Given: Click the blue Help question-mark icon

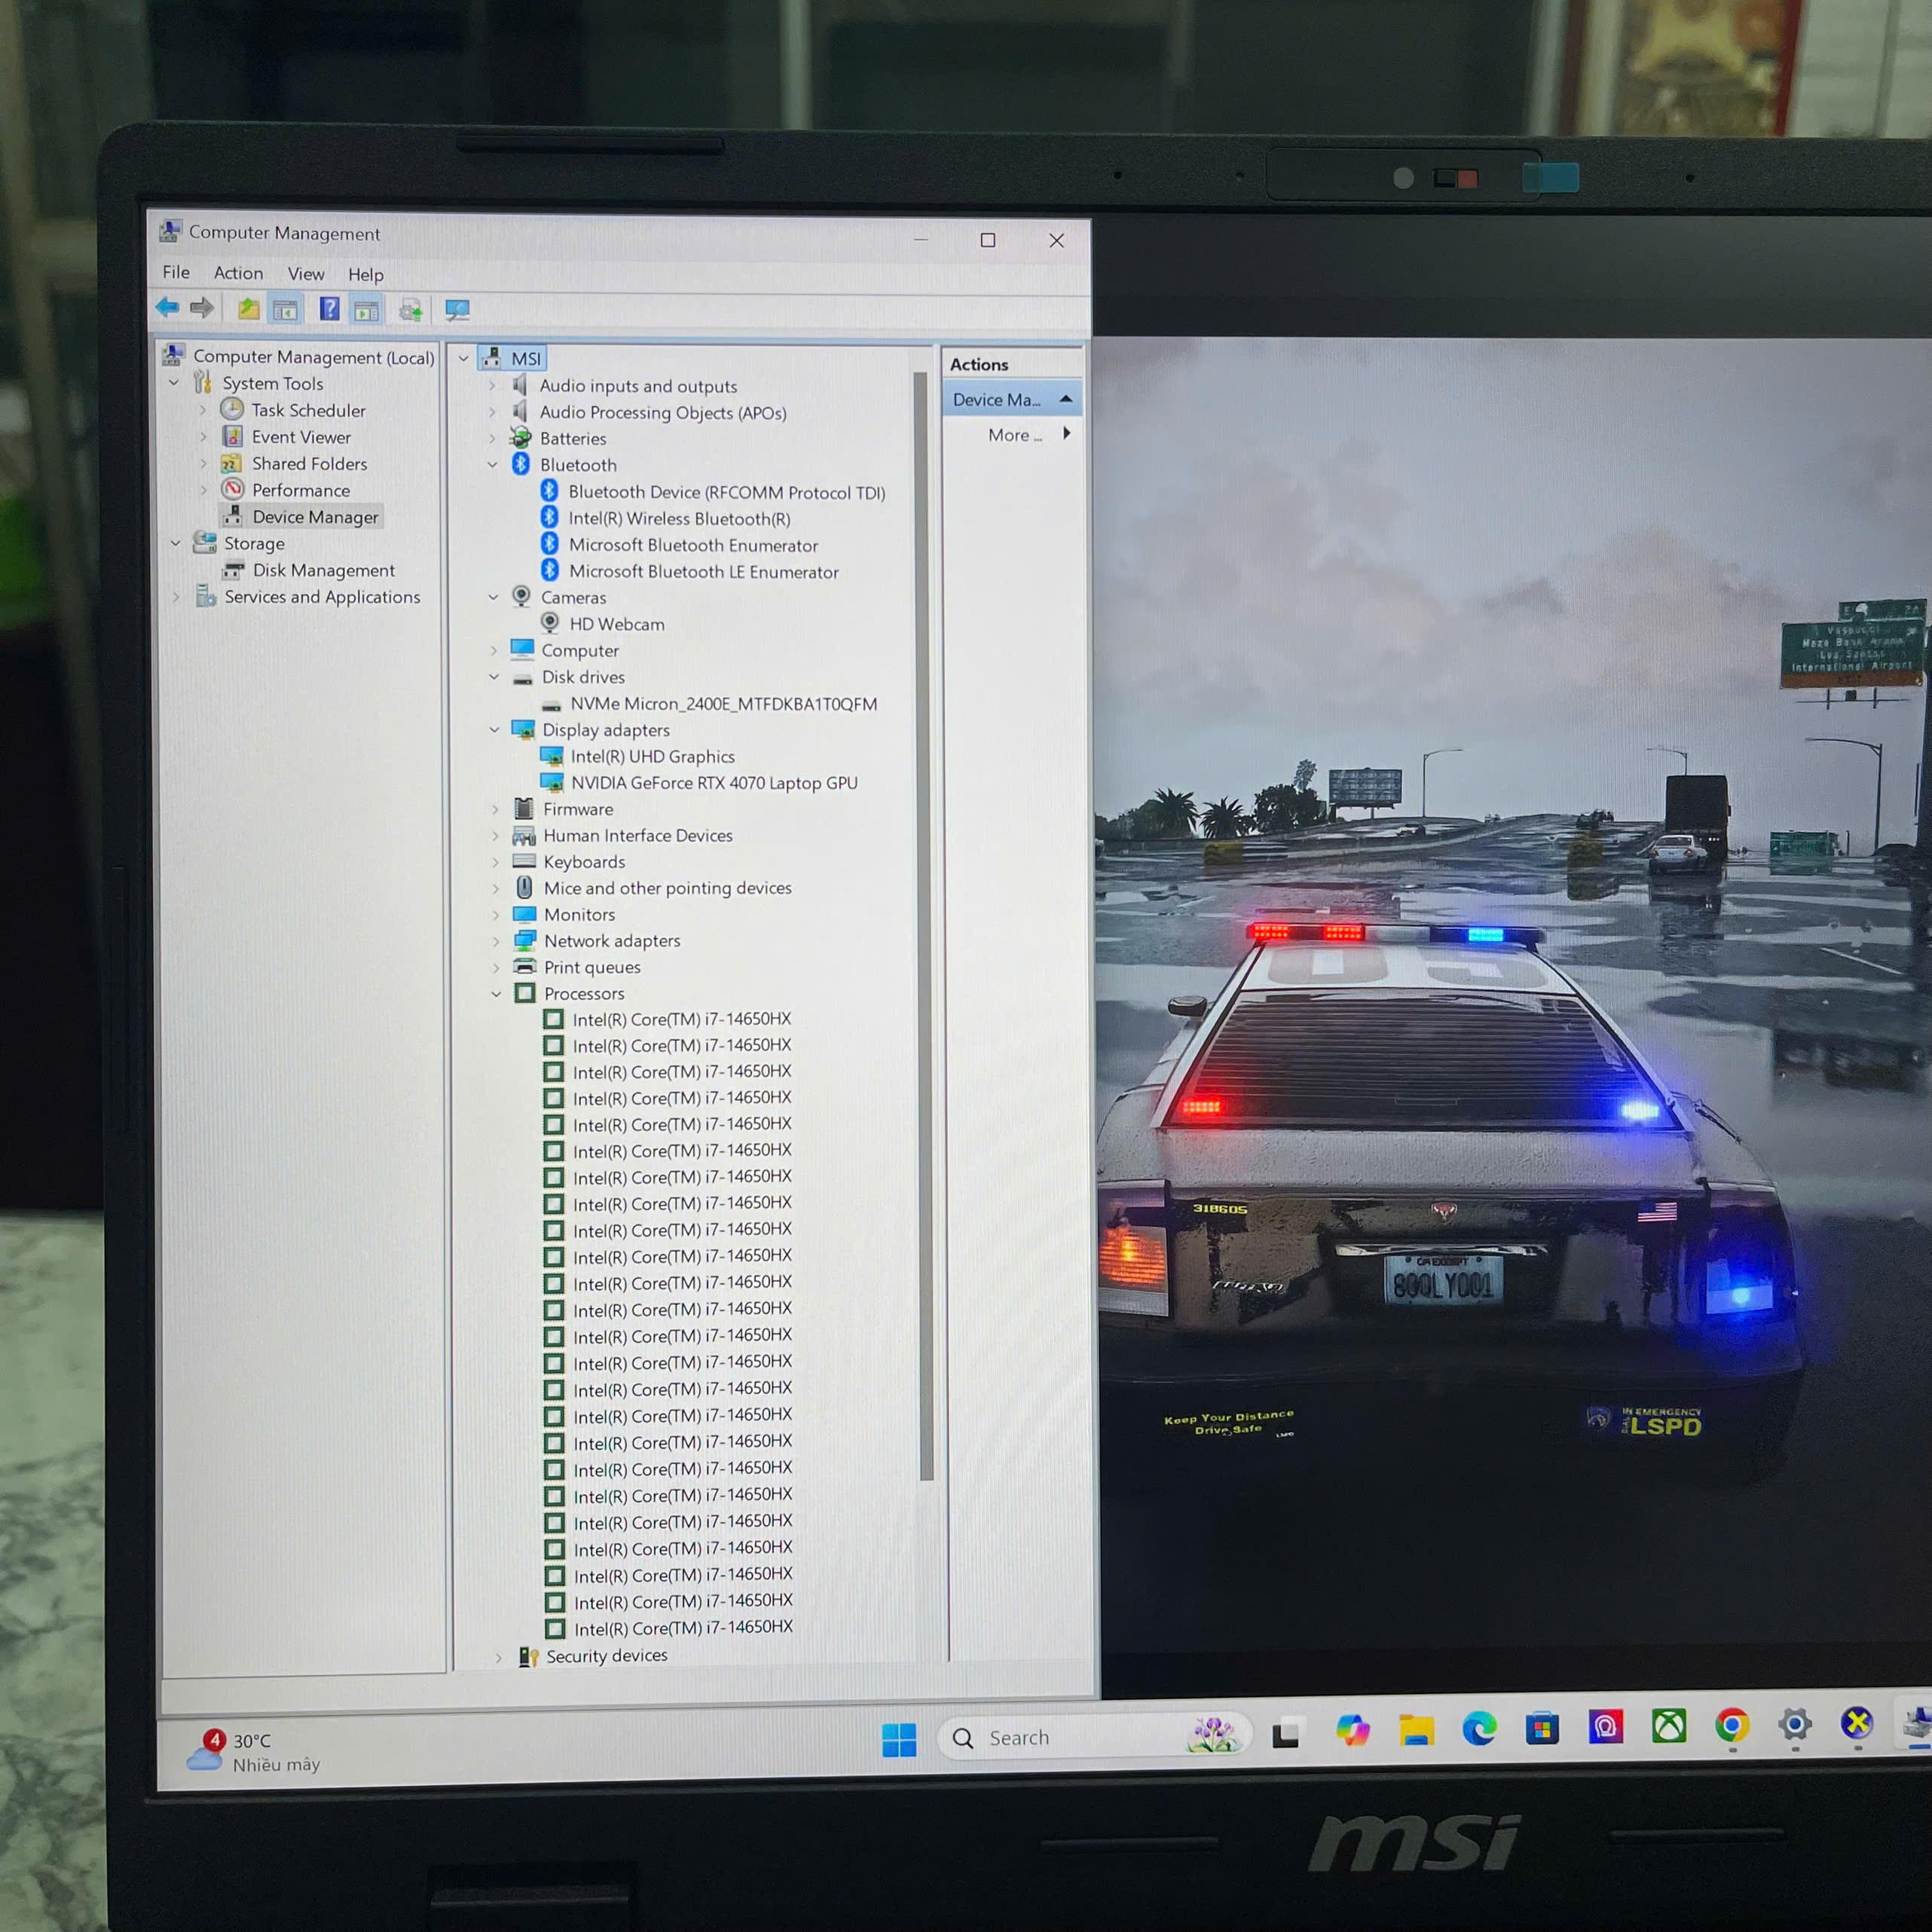Looking at the screenshot, I should pos(329,309).
